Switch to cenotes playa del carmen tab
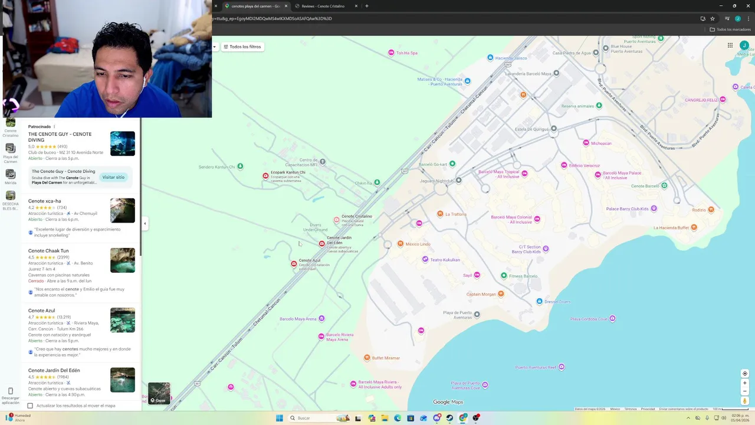This screenshot has width=755, height=425. (255, 6)
